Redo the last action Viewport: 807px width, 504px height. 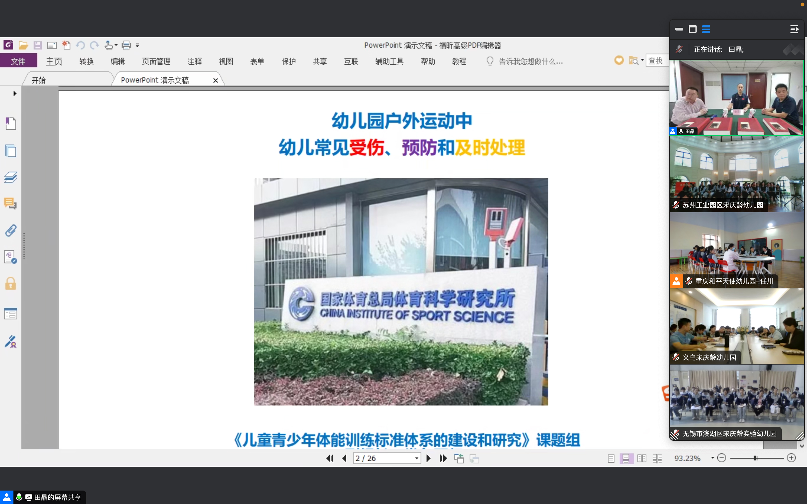coord(95,45)
